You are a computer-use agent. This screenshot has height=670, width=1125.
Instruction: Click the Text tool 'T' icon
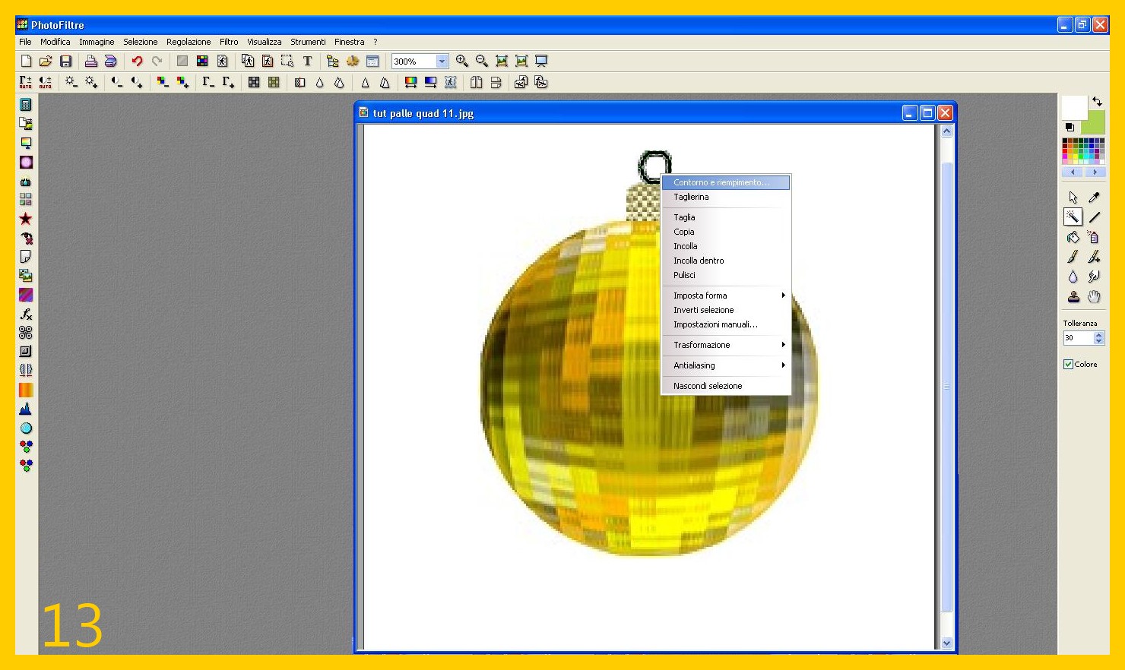point(307,62)
